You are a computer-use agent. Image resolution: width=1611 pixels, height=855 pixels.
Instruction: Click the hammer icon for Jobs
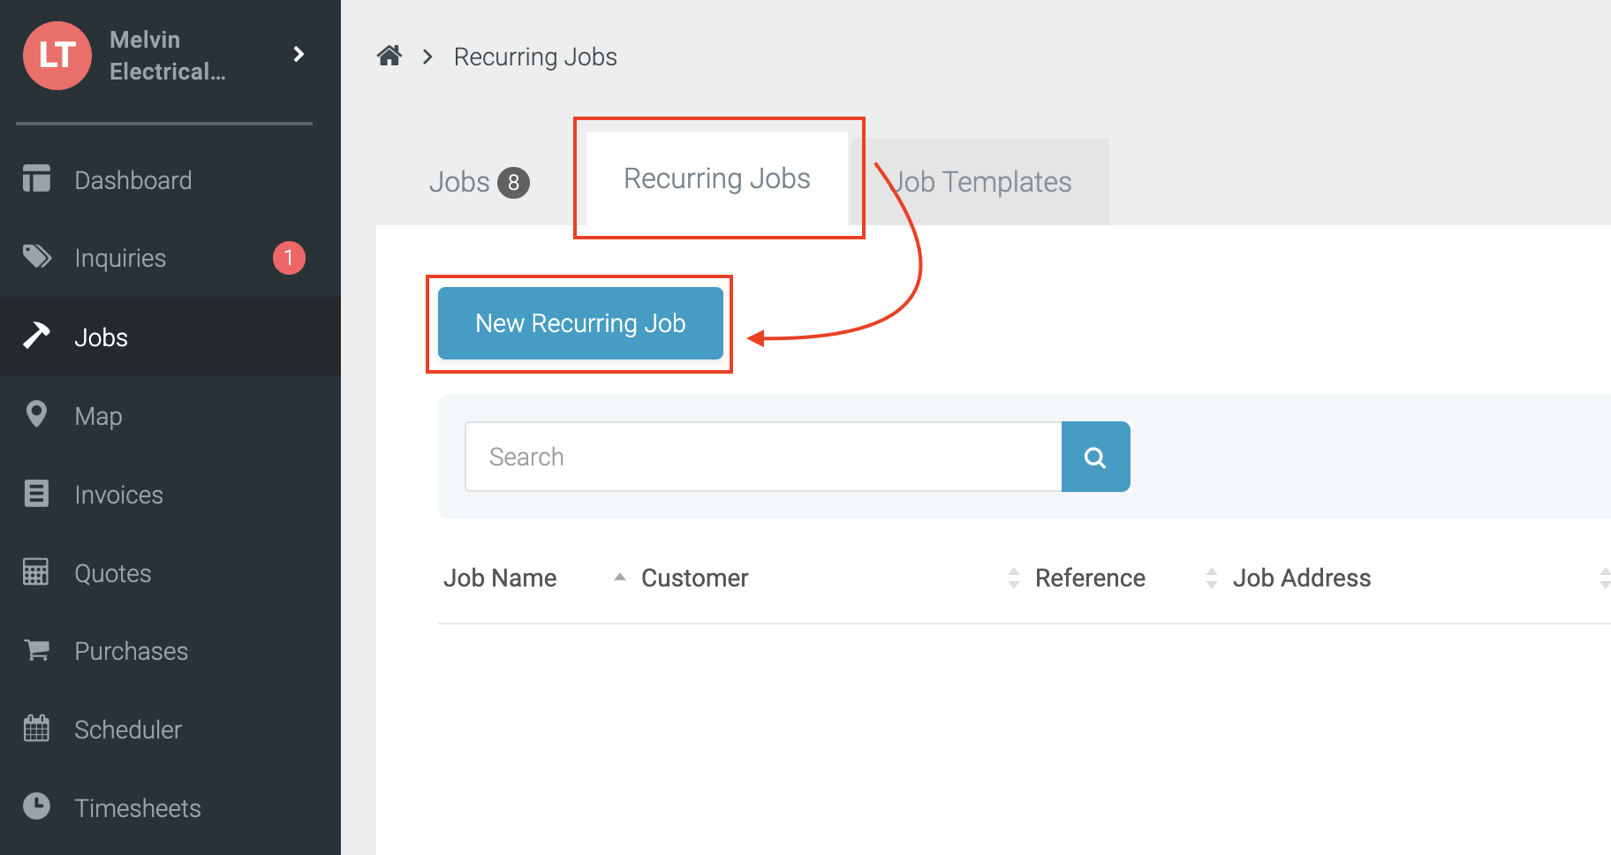36,336
